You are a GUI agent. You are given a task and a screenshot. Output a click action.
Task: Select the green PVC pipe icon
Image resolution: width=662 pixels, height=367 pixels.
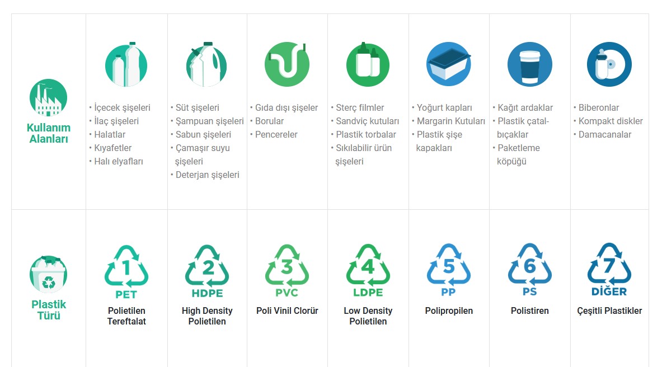[x=287, y=64]
